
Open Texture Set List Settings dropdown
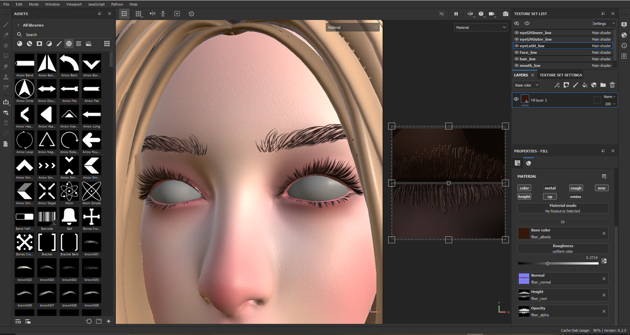(x=604, y=23)
